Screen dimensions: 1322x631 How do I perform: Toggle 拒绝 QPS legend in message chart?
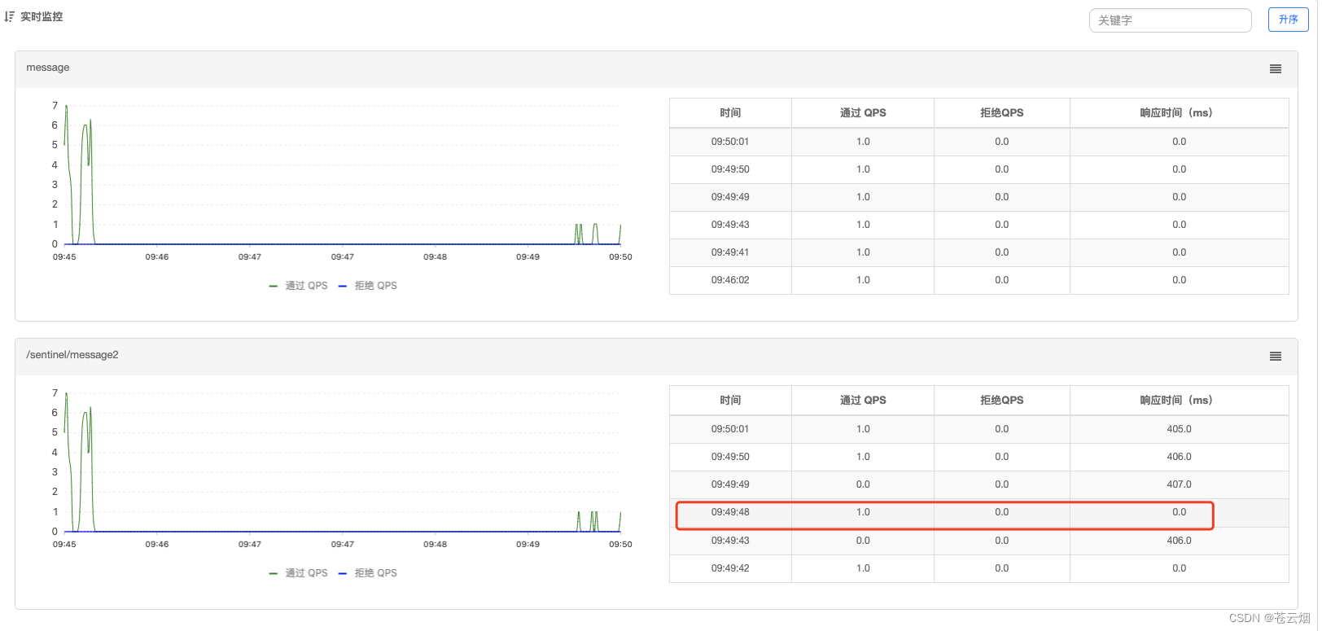pos(368,286)
